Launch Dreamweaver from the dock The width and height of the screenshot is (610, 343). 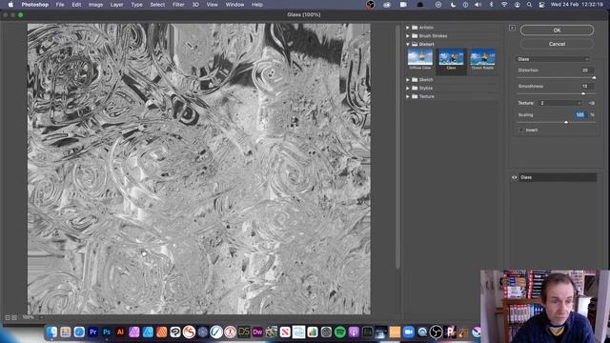click(257, 333)
